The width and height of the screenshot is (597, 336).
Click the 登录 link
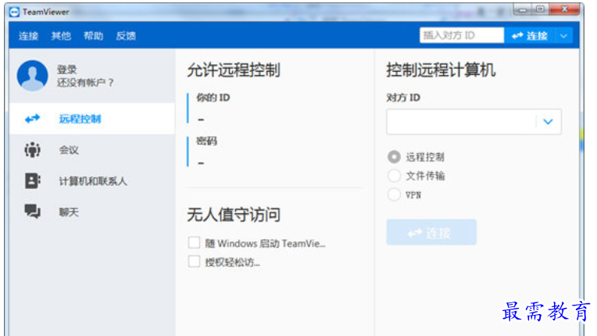click(x=67, y=70)
